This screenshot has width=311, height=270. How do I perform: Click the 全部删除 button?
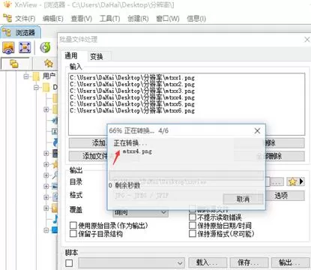click(285, 156)
